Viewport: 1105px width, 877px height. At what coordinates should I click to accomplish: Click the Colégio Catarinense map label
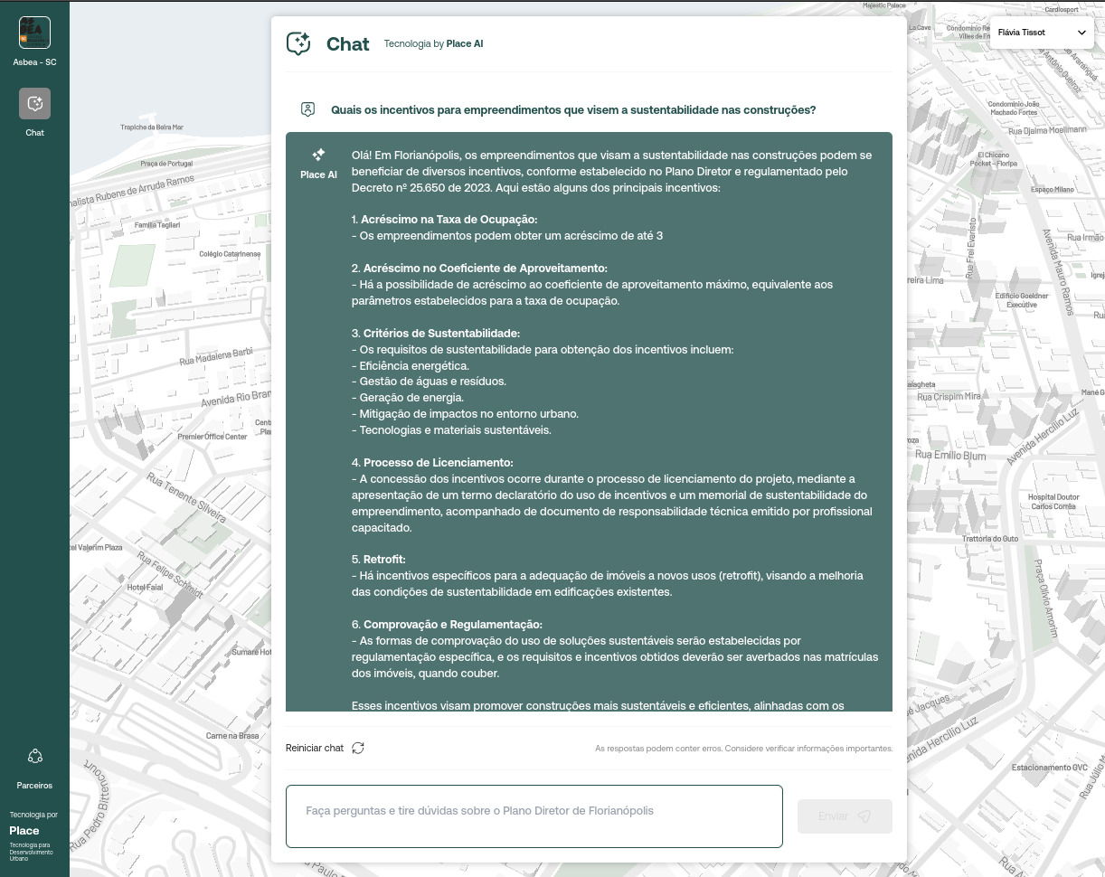230,254
